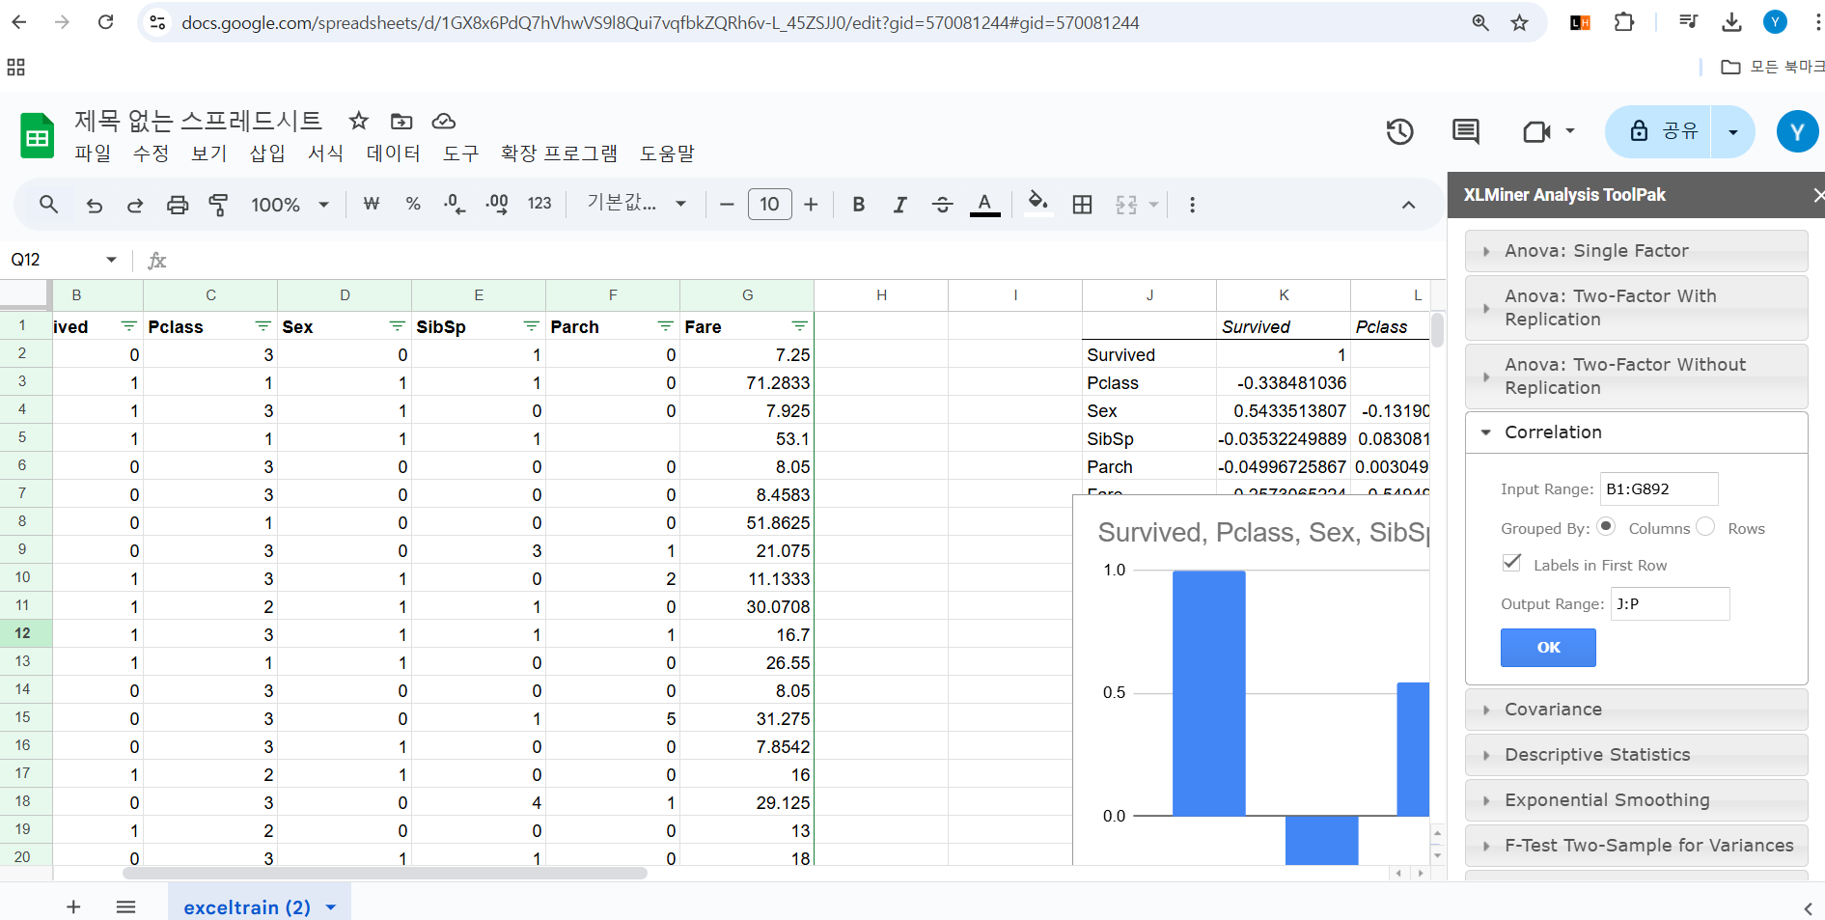Toggle the filter on the SibSp column
This screenshot has width=1825, height=920.
point(531,326)
